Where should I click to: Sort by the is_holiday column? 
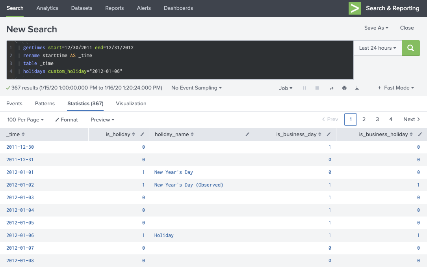tap(134, 134)
